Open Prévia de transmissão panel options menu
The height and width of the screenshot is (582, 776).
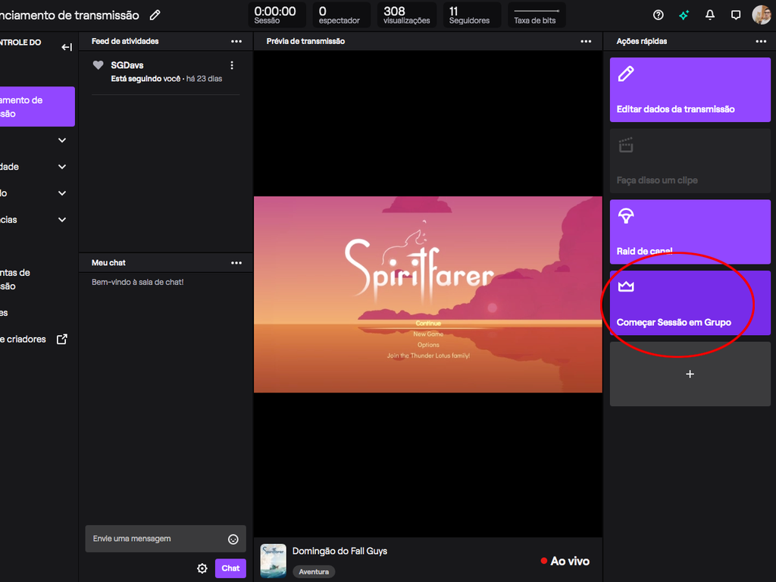[586, 42]
